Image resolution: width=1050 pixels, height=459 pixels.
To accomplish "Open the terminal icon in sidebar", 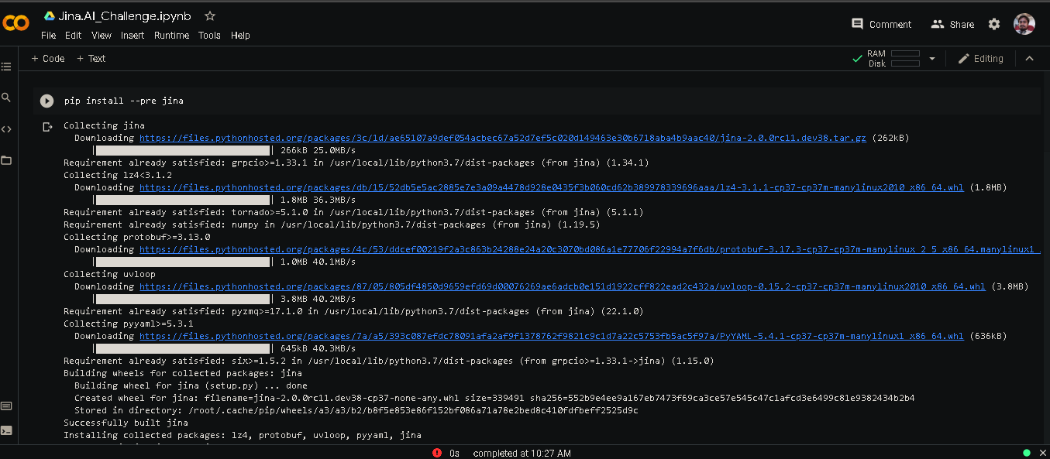I will point(6,430).
